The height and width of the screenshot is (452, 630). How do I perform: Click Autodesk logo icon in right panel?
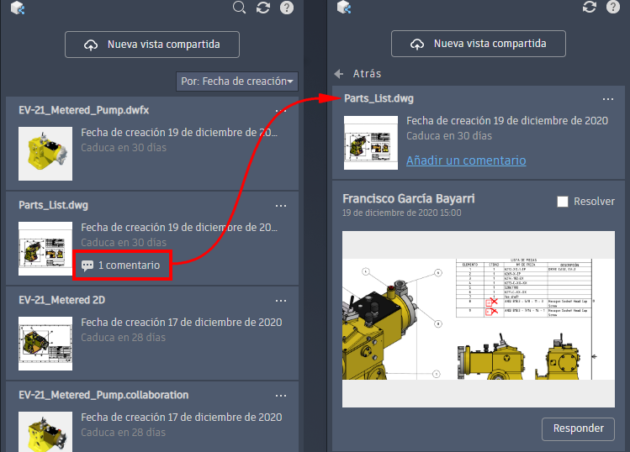pos(343,8)
